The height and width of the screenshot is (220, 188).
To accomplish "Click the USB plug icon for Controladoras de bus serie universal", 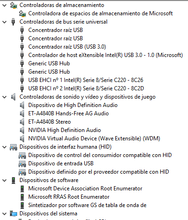I will [13, 22].
